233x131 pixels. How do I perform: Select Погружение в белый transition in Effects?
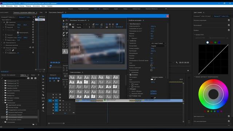point(15,115)
